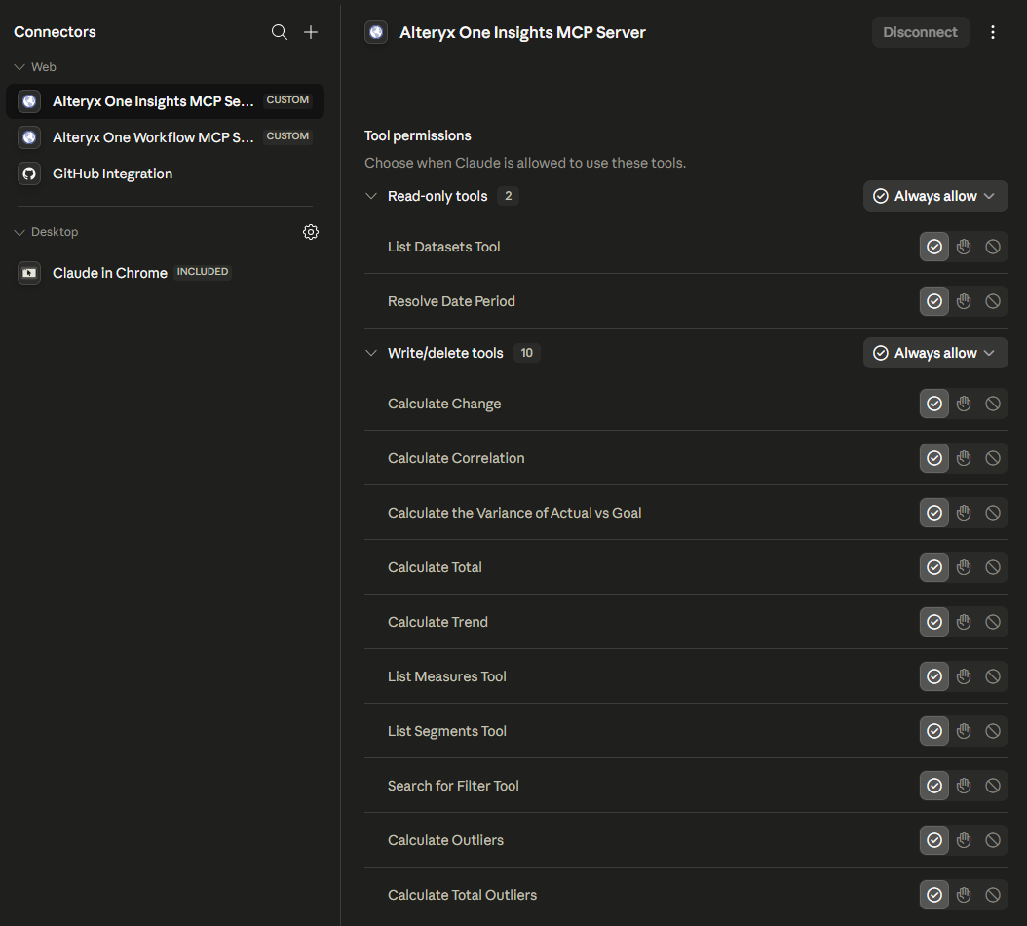Block the List Datasets Tool
The image size is (1027, 926).
click(993, 247)
